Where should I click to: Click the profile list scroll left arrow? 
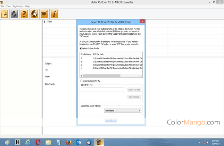click(81, 76)
